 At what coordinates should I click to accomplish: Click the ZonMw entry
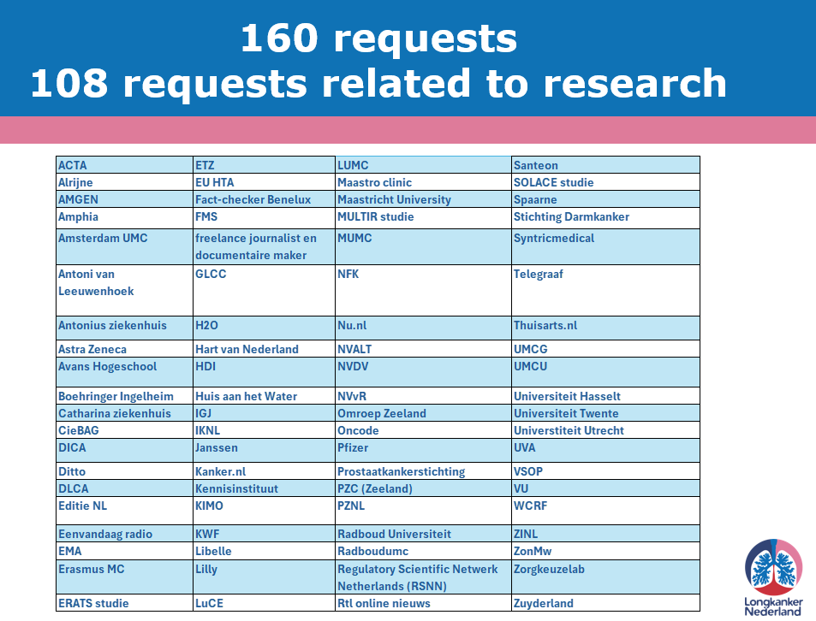[x=605, y=551]
